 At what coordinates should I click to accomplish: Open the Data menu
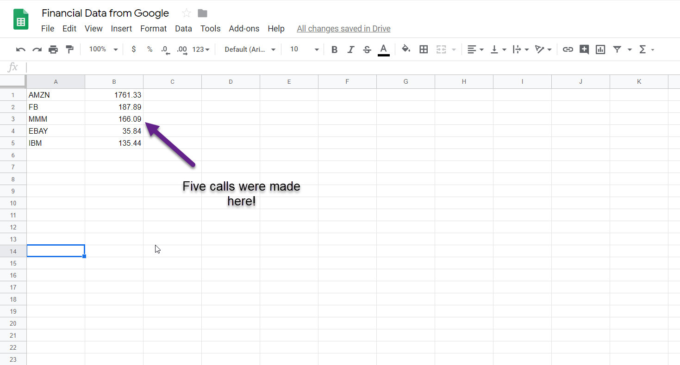point(183,29)
